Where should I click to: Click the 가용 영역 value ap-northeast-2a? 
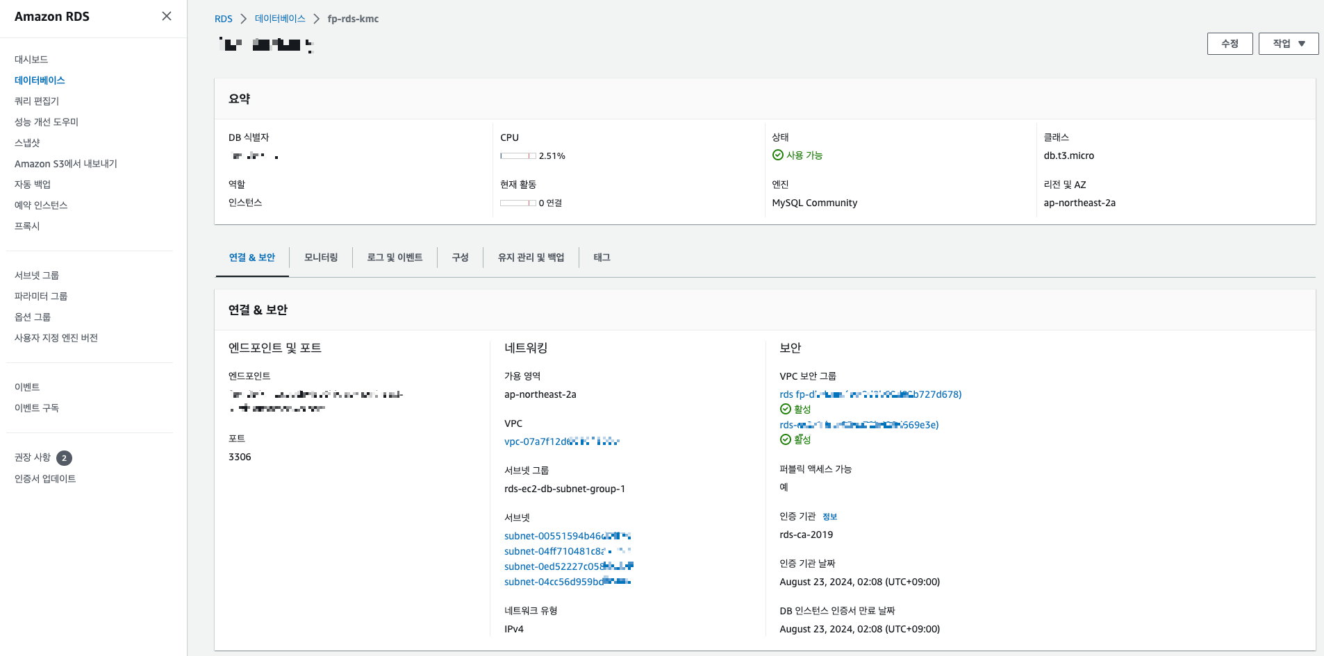tap(540, 394)
